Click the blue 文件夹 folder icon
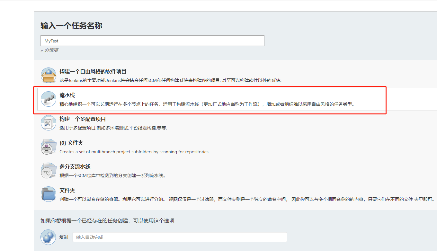Screen dimensions: 437x251 click(x=49, y=194)
